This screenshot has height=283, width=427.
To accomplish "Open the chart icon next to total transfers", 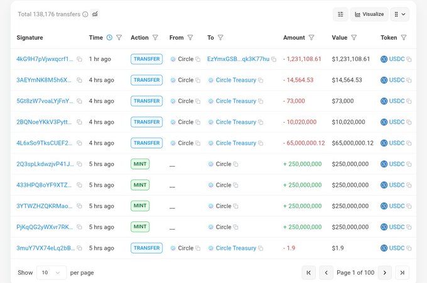I will tap(95, 14).
